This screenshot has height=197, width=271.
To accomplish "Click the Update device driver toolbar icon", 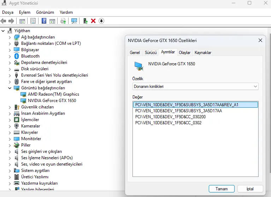I will (63, 21).
